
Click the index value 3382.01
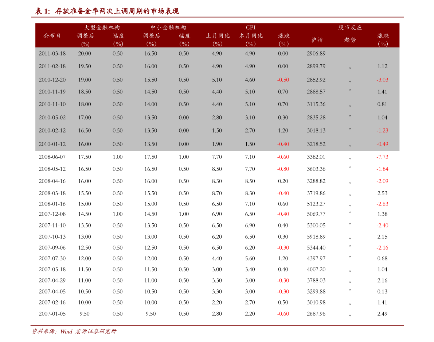coord(316,157)
